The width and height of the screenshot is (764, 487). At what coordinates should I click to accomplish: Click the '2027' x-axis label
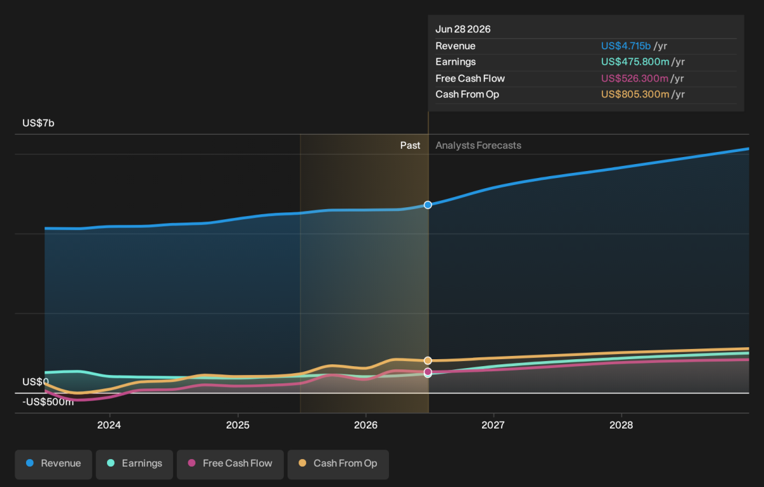click(493, 425)
